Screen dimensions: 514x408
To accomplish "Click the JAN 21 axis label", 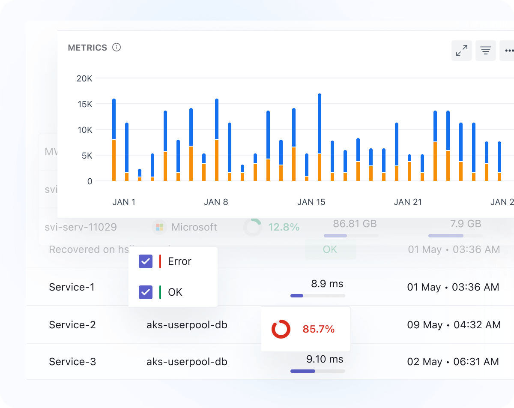I will coord(408,202).
